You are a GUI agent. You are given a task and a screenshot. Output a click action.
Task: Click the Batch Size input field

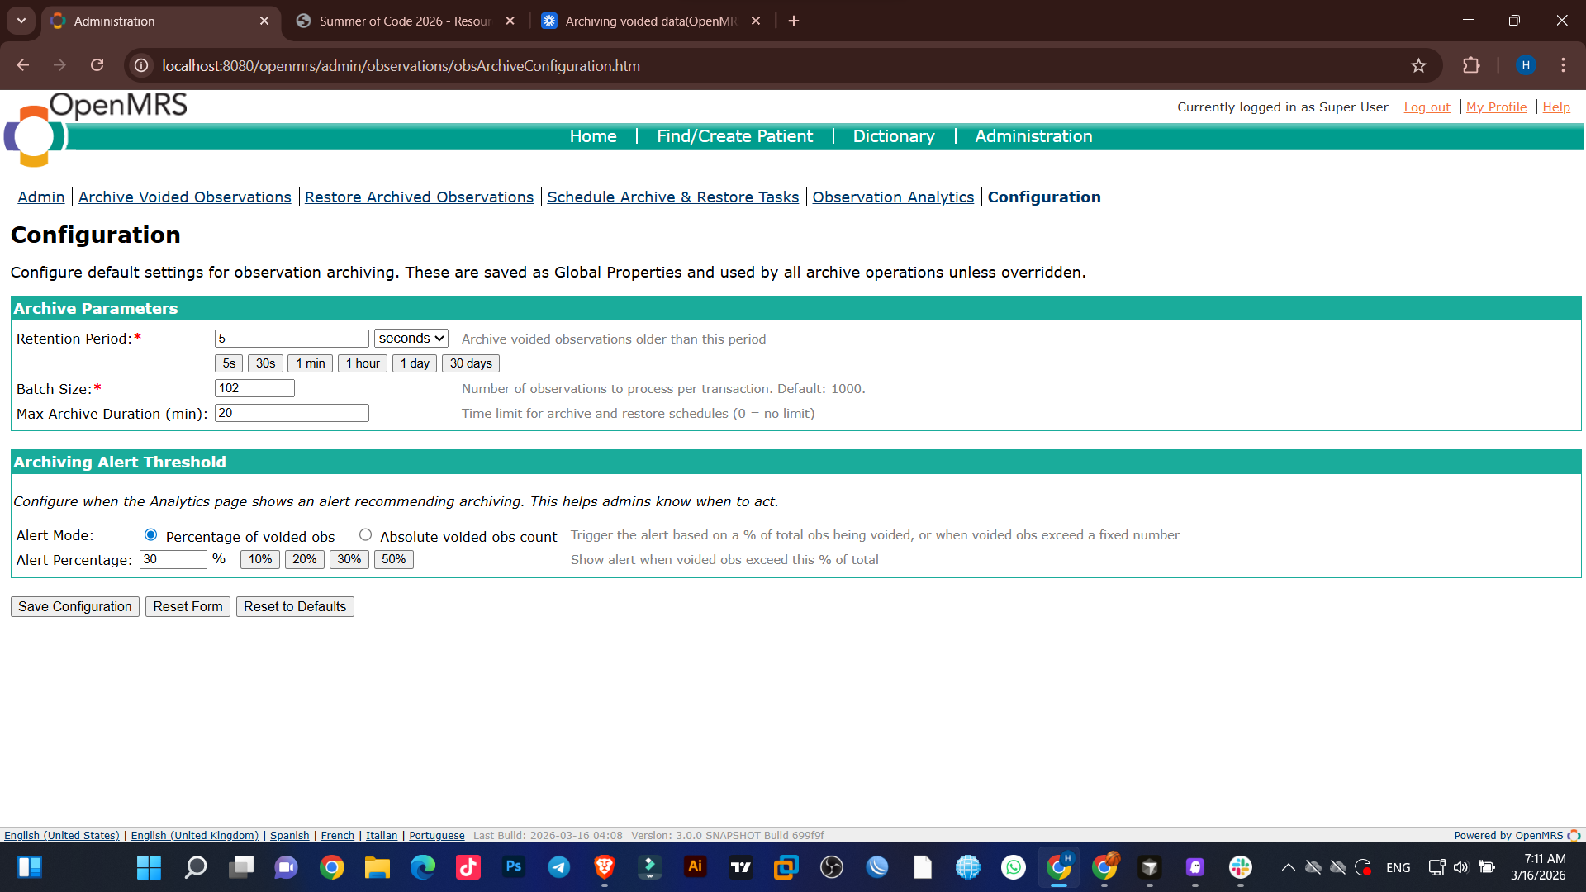pyautogui.click(x=254, y=388)
